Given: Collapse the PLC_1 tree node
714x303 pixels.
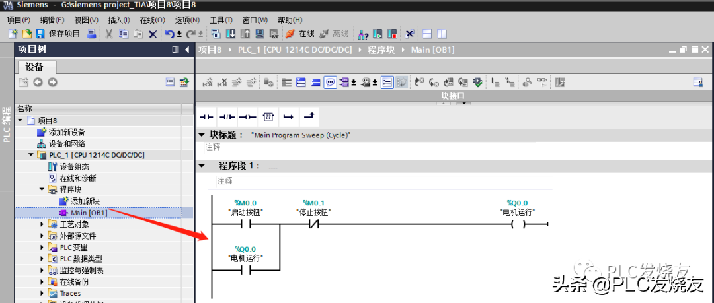Looking at the screenshot, I should [x=31, y=155].
